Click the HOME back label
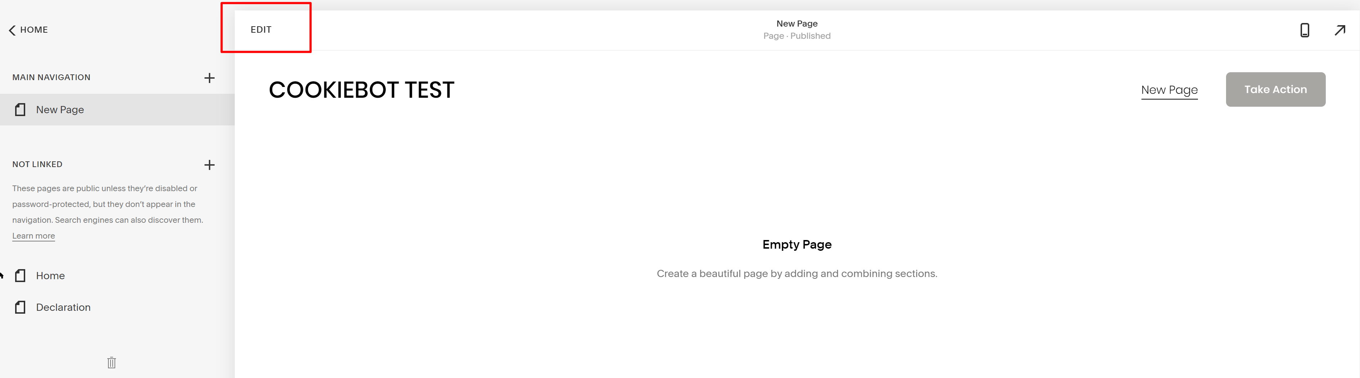Screen dimensions: 1360x378 coord(34,29)
